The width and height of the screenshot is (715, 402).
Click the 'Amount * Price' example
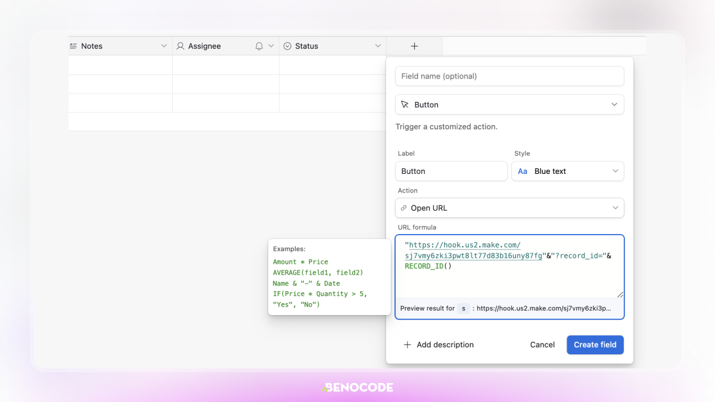(300, 262)
